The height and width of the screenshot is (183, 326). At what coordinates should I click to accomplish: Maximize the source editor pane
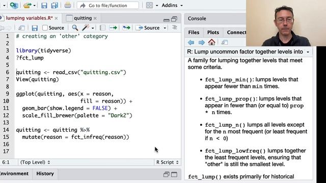click(x=174, y=19)
